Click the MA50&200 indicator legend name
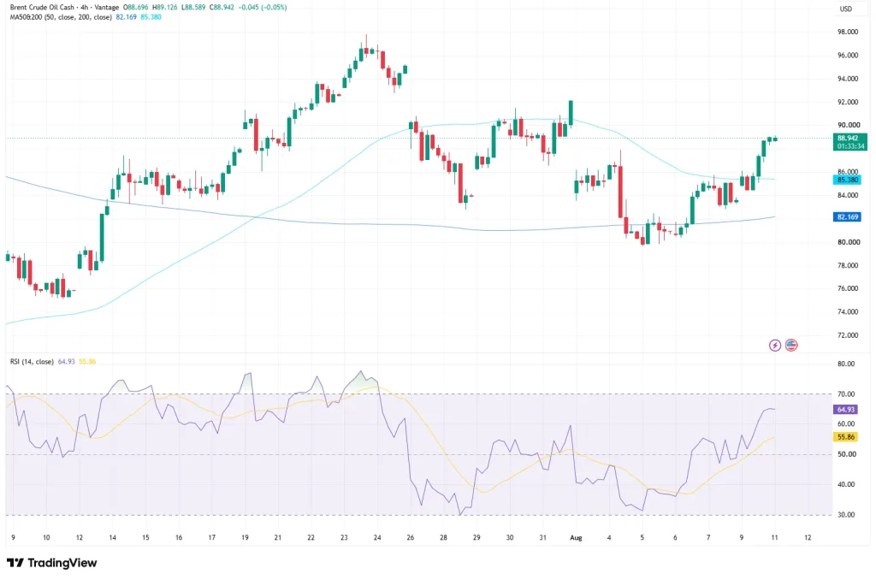The image size is (876, 580). click(x=61, y=17)
